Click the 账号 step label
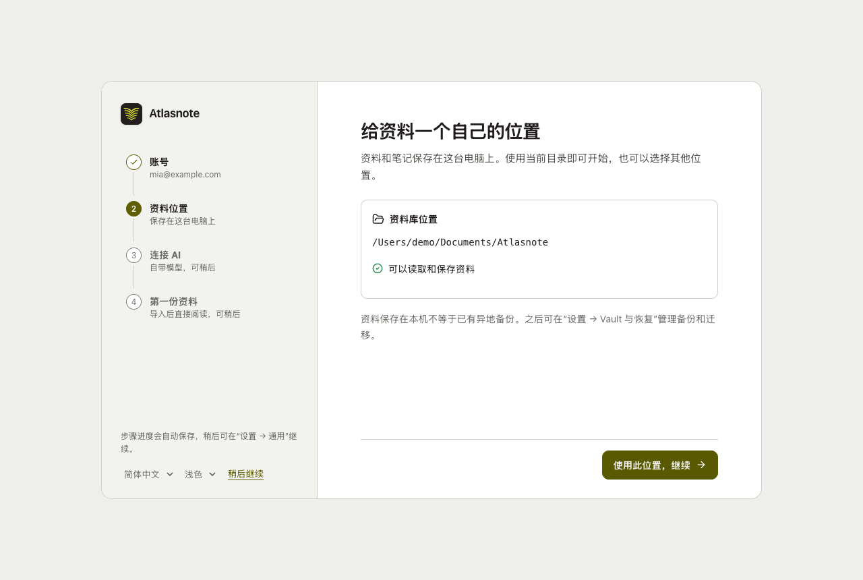 pyautogui.click(x=159, y=162)
